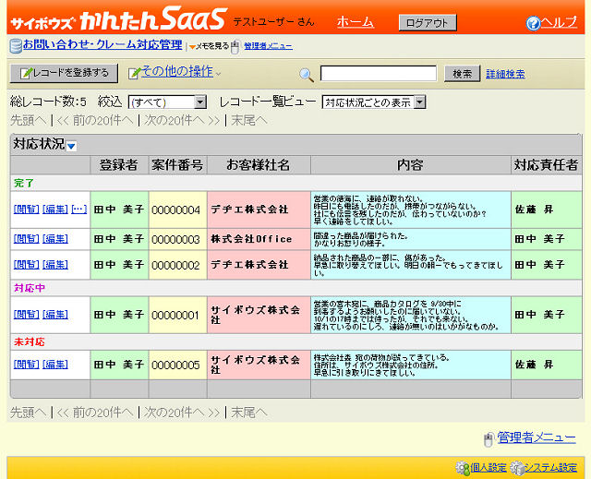Screen dimensions: 591x479
Task: Open the システム設定 link
Action: point(550,468)
